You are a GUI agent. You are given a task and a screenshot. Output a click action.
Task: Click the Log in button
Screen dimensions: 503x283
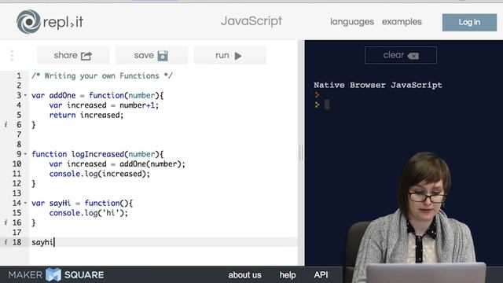469,22
